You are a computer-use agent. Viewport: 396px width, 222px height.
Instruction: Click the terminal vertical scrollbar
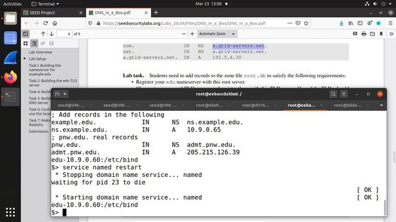click(x=385, y=208)
